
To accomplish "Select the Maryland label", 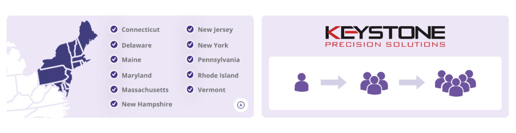I will [x=137, y=75].
